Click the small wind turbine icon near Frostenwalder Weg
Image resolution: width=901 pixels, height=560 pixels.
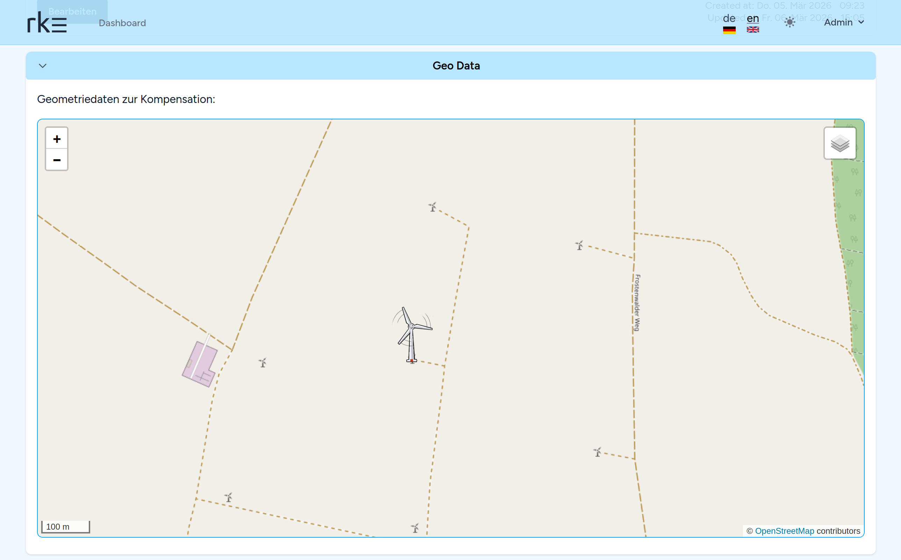(579, 245)
